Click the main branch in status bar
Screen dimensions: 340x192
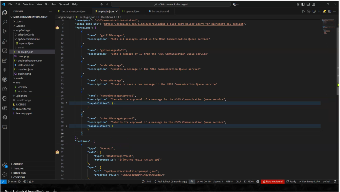pos(12,182)
